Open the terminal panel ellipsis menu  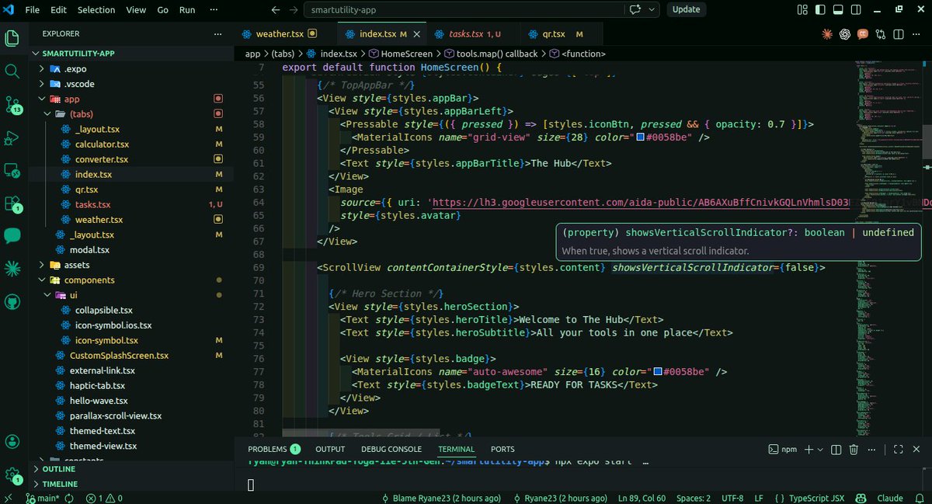pyautogui.click(x=871, y=449)
